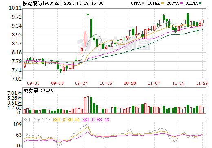Click the 1.75万 volume axis label
Image resolution: width=212 pixels, height=148 pixels.
(x=15, y=108)
